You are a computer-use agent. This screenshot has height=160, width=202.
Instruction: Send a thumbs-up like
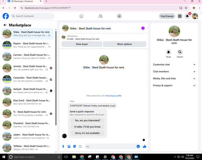coord(145,146)
